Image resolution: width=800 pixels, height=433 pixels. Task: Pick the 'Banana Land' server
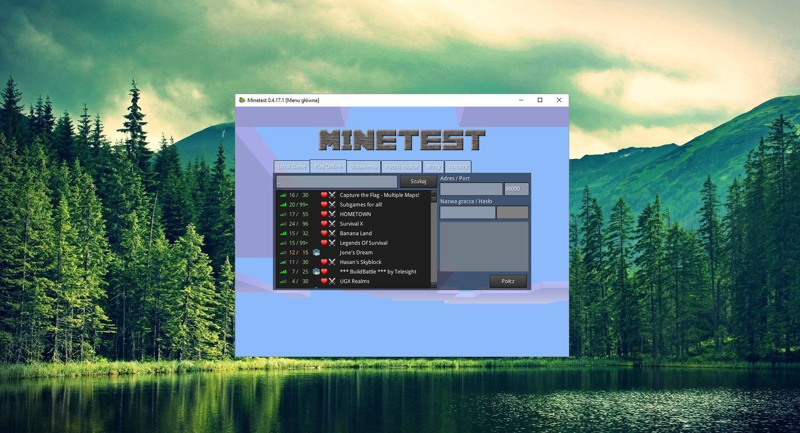coord(356,233)
